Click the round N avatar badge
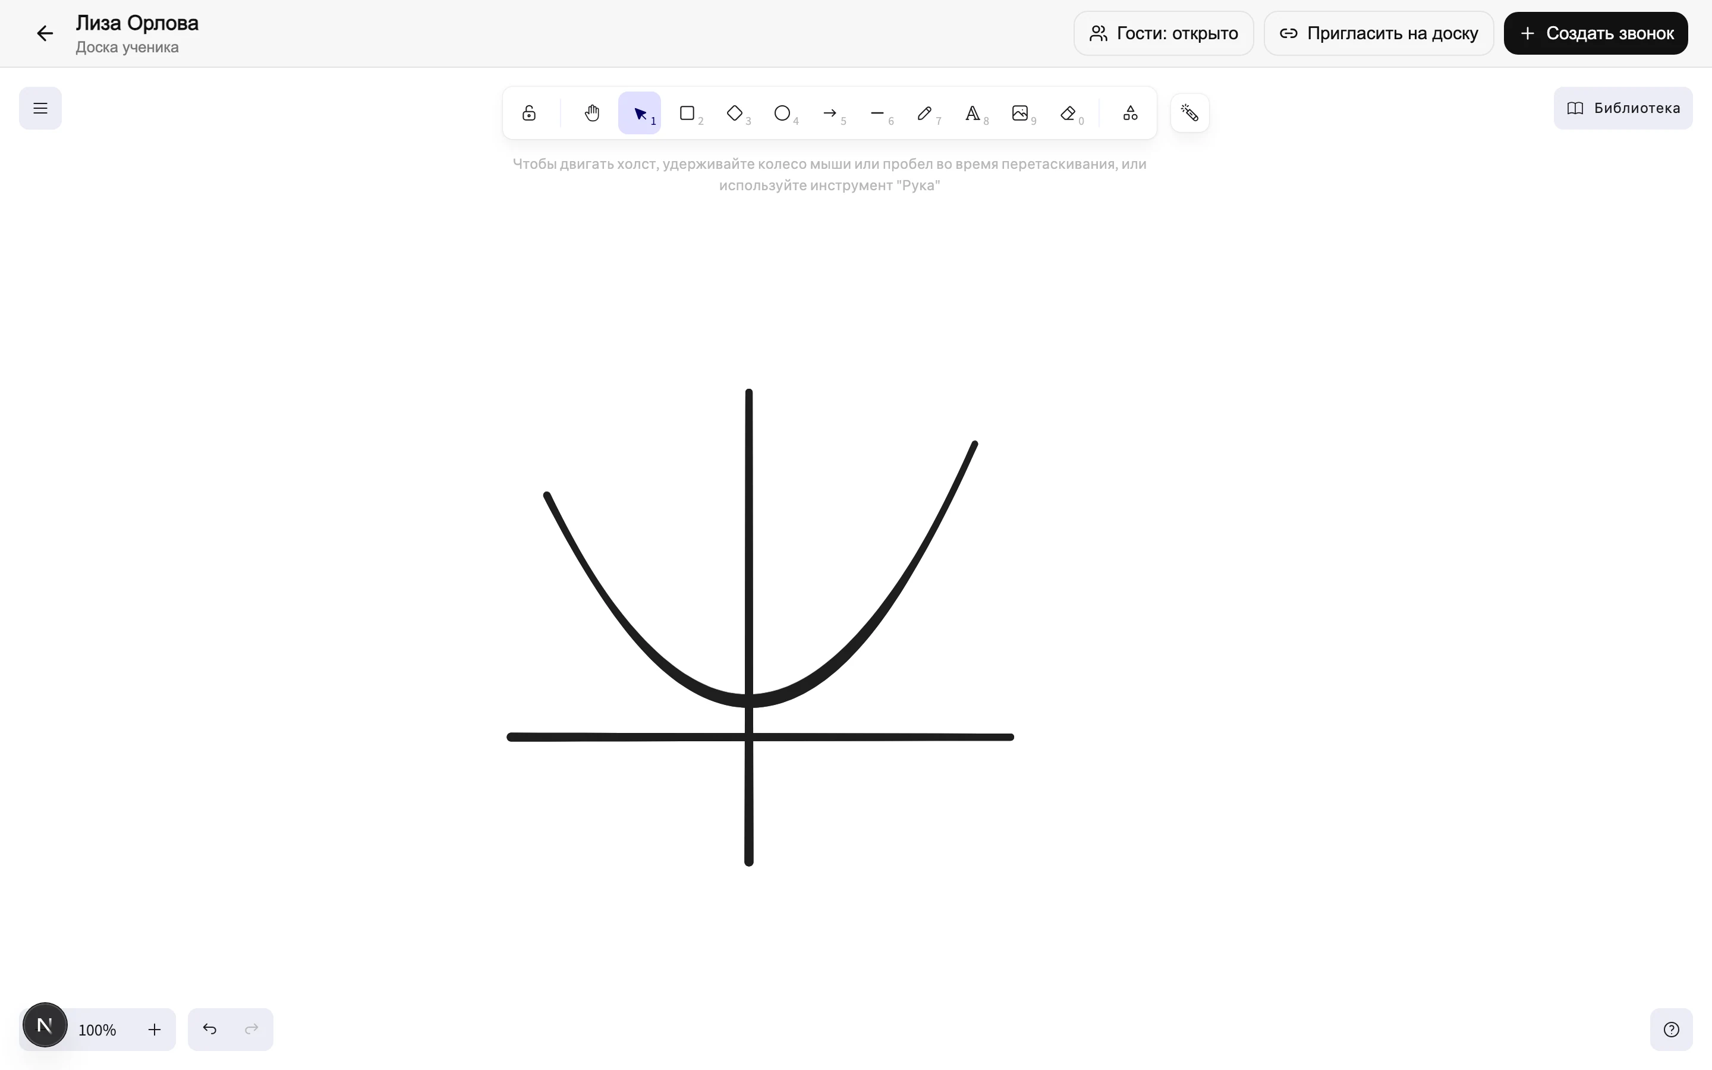This screenshot has width=1712, height=1070. point(45,1025)
